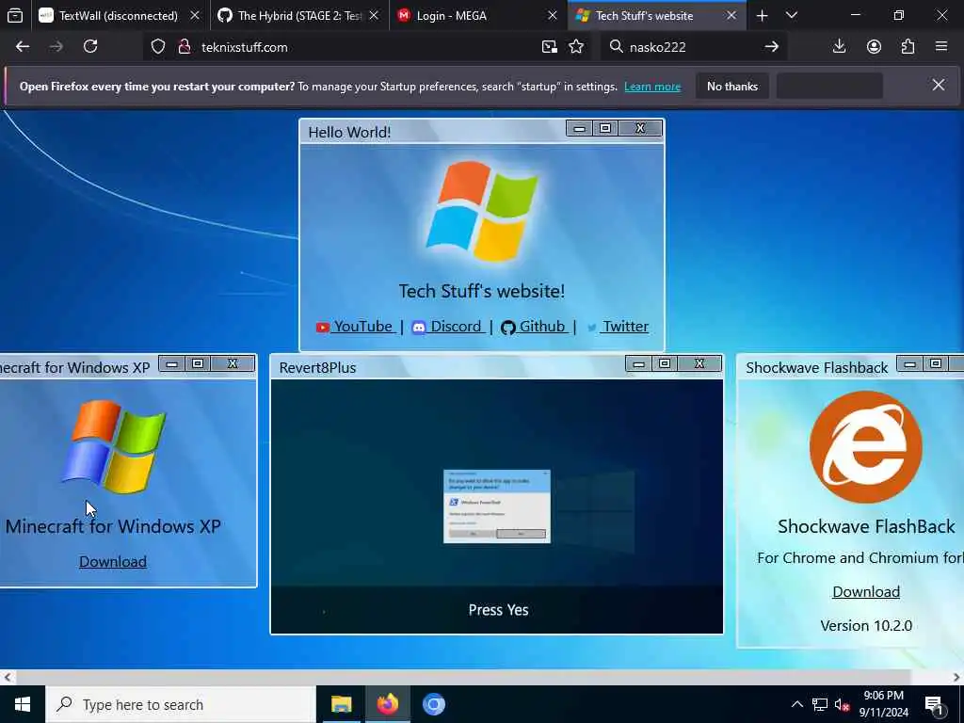Click the No thanks button
Image resolution: width=964 pixels, height=723 pixels.
click(x=732, y=87)
